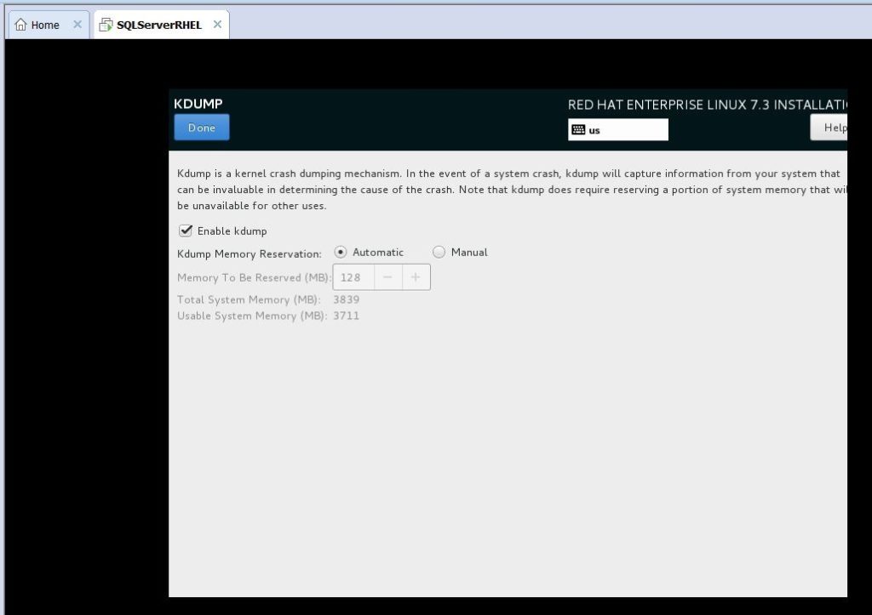Uncheck the Enable kdump checkbox
The width and height of the screenshot is (872, 615).
tap(185, 231)
